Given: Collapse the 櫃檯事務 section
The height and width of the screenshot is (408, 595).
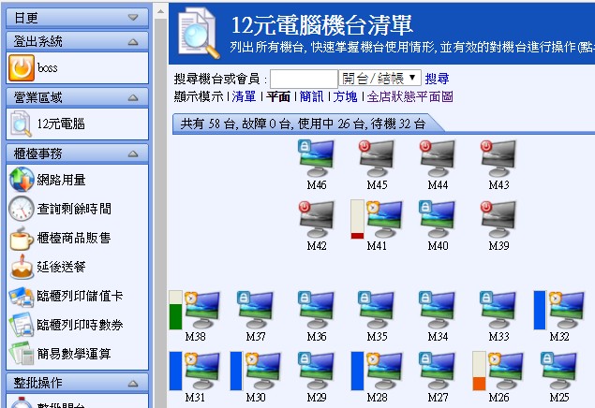Looking at the screenshot, I should (x=133, y=153).
